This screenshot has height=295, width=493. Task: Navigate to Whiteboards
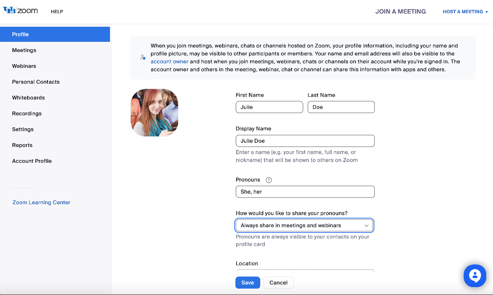pyautogui.click(x=28, y=98)
